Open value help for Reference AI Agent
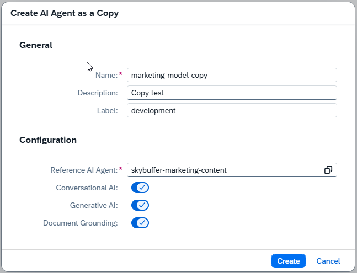 pos(328,170)
